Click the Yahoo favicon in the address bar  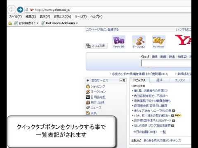[32, 10]
